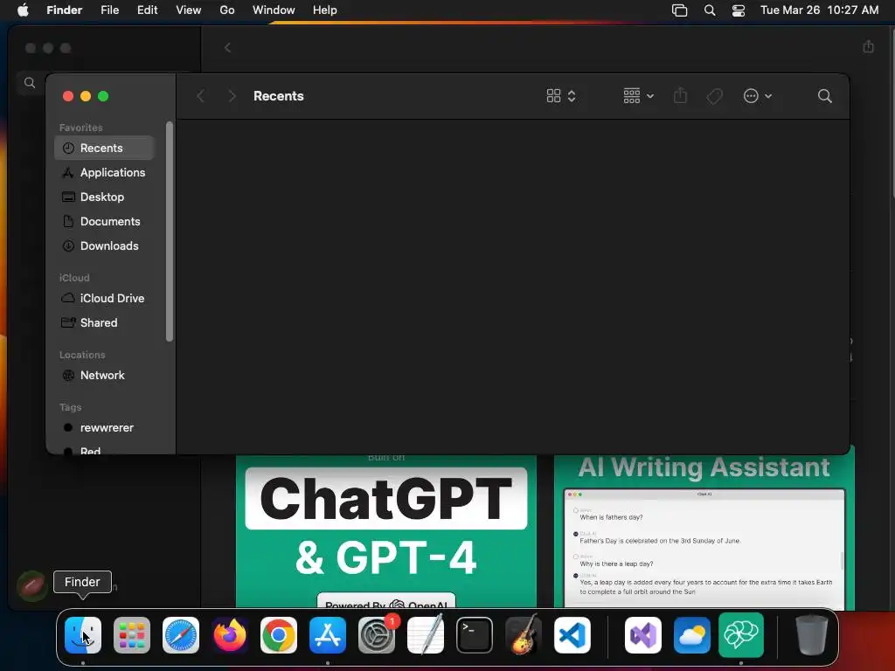The height and width of the screenshot is (671, 895).
Task: Open Finder from the Dock
Action: (83, 635)
